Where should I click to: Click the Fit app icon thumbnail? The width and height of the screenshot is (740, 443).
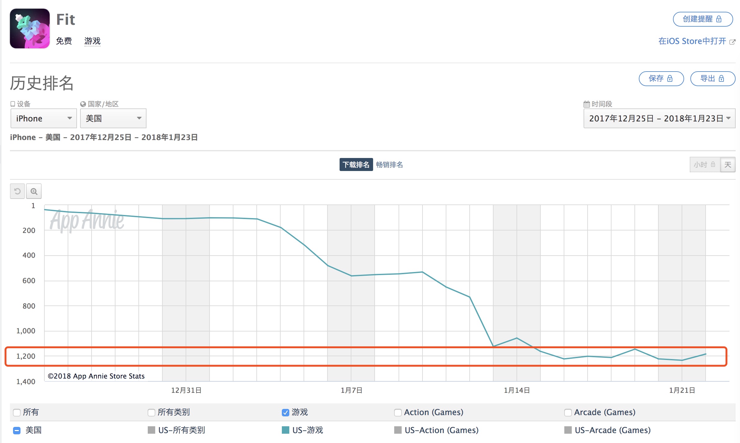[x=30, y=29]
